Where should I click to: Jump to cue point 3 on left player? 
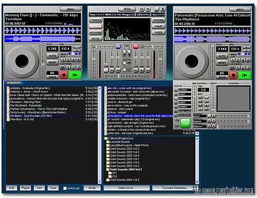point(79,67)
